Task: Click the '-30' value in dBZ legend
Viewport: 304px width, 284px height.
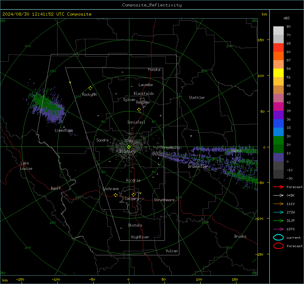Action: [x=289, y=178]
